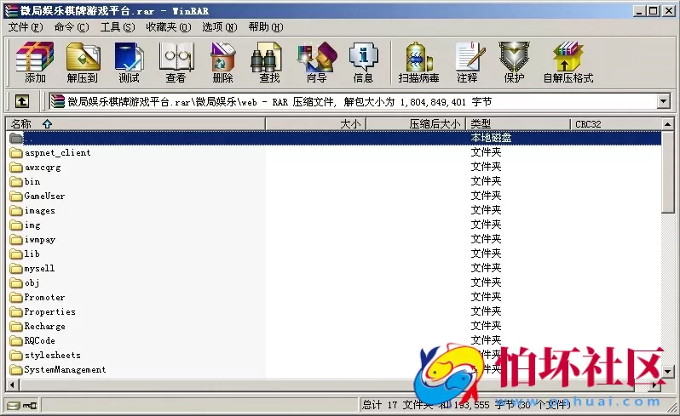Run the Test (测试) archive tool

[129, 62]
